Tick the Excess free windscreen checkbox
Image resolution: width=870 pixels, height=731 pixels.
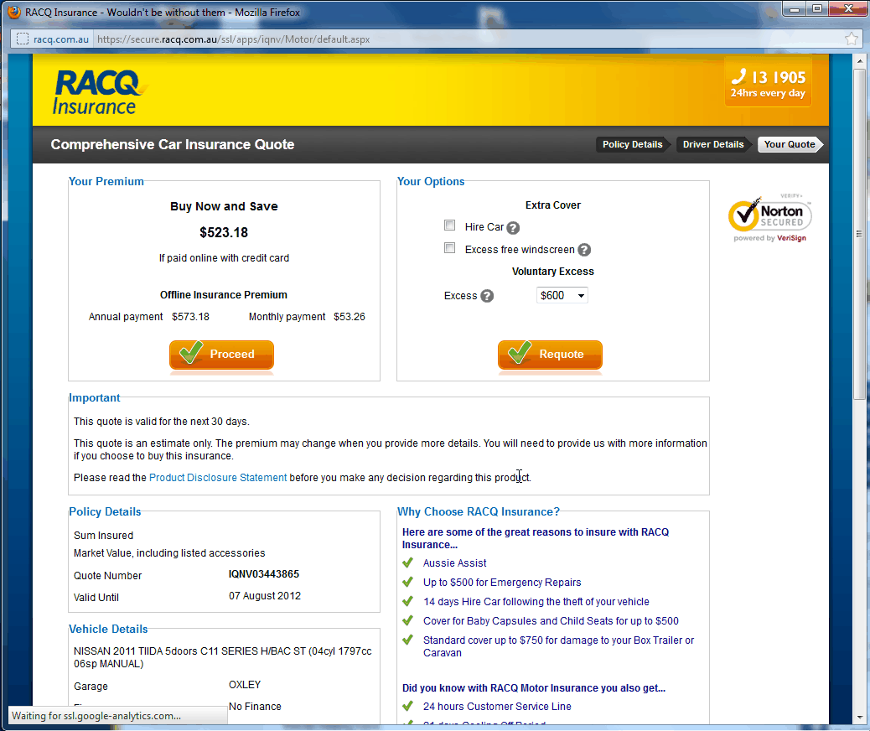click(449, 248)
